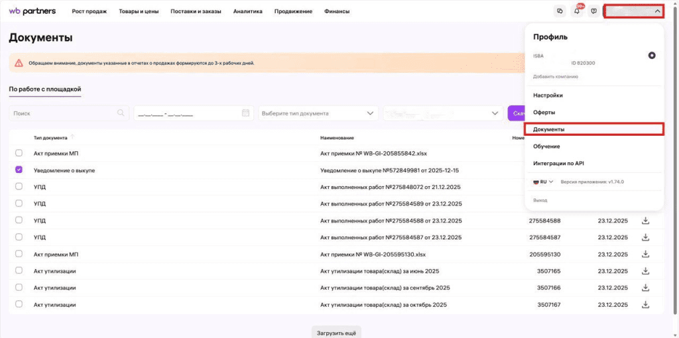Open Оферты in the profile menu
This screenshot has height=338, width=679.
pyautogui.click(x=544, y=113)
